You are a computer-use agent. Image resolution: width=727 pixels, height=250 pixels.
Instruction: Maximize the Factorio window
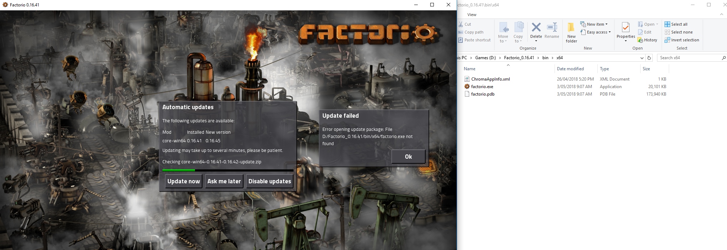[432, 5]
